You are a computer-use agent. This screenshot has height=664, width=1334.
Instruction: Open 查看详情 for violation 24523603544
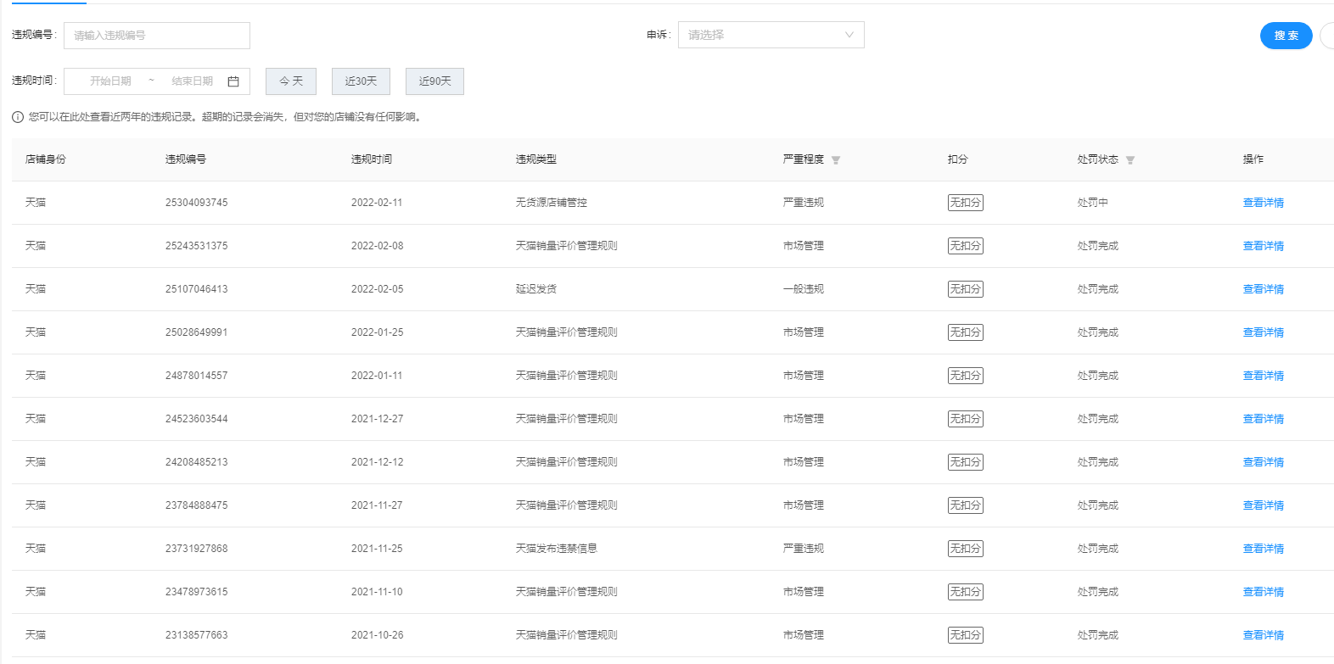pyautogui.click(x=1264, y=419)
